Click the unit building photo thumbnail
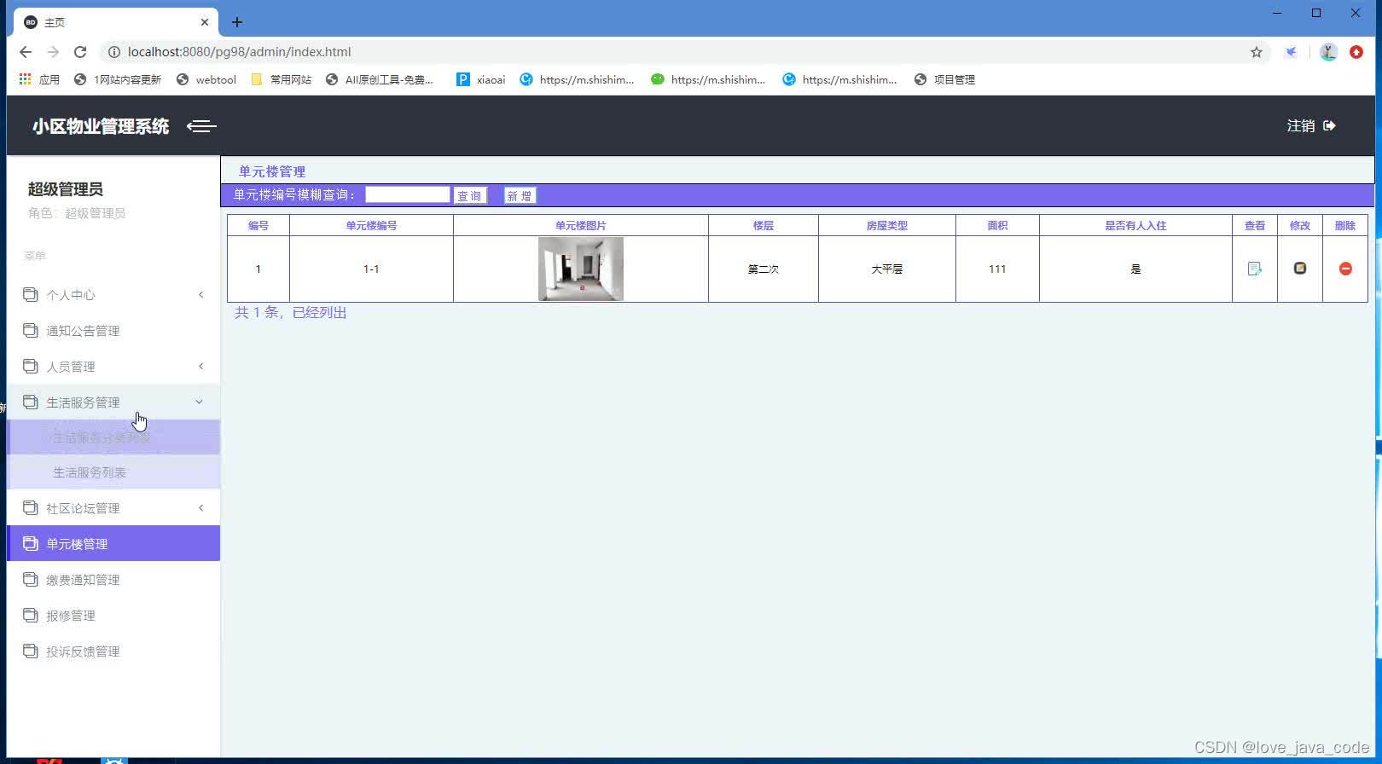The image size is (1382, 764). coord(581,269)
